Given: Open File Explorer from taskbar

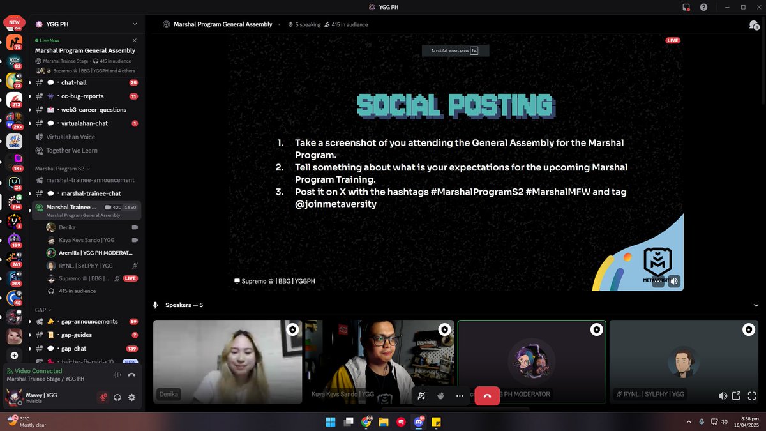Looking at the screenshot, I should pos(384,421).
